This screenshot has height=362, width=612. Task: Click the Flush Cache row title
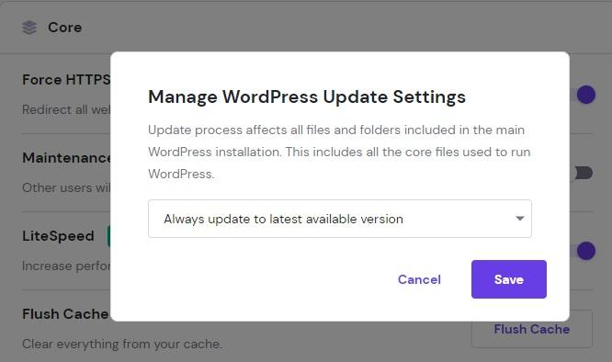tap(65, 313)
